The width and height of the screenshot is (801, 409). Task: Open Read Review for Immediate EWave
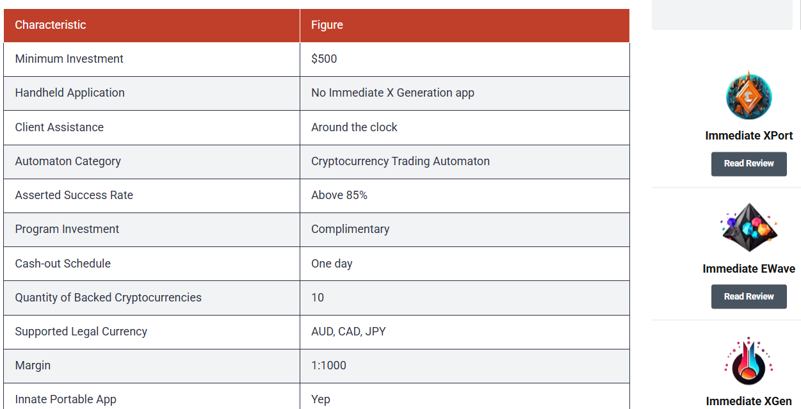click(748, 297)
